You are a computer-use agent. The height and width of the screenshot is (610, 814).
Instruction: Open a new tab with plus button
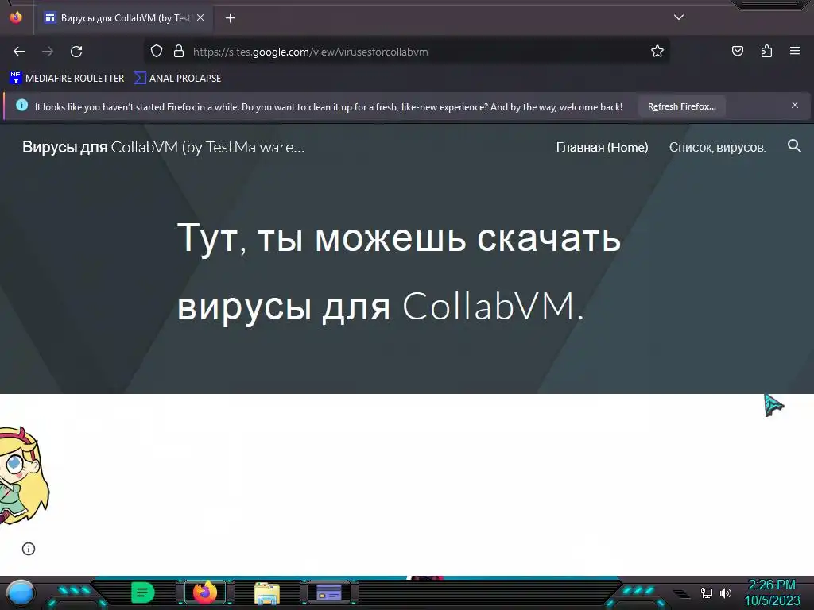(230, 18)
